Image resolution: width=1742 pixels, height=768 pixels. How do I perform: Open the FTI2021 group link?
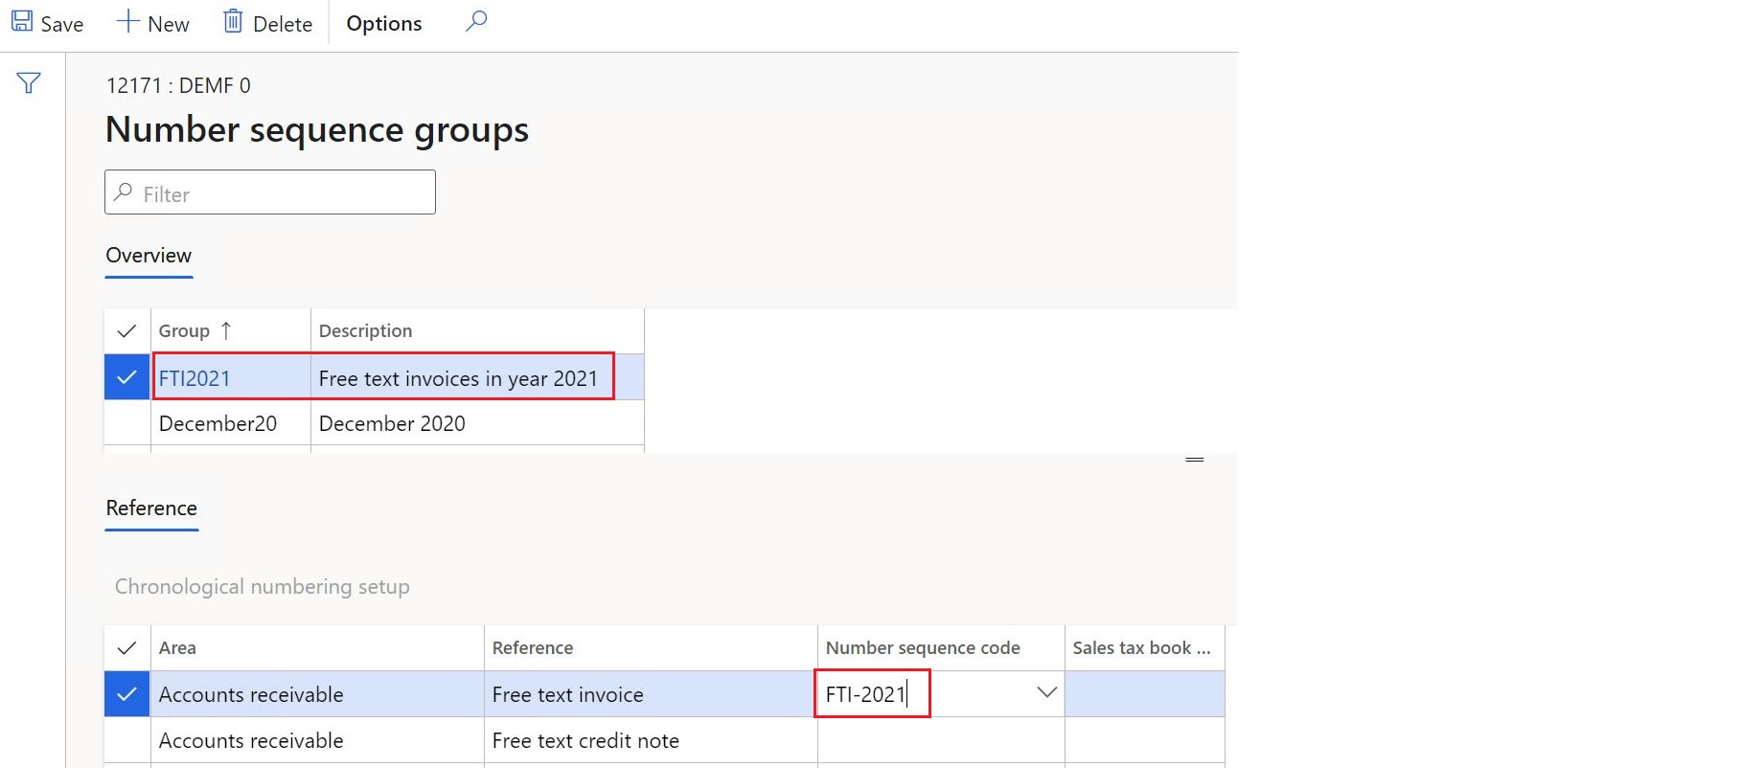click(195, 379)
